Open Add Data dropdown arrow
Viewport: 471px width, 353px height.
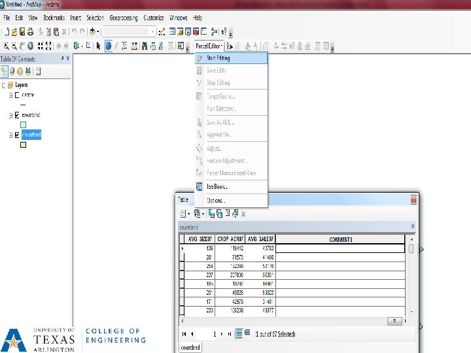coord(98,31)
